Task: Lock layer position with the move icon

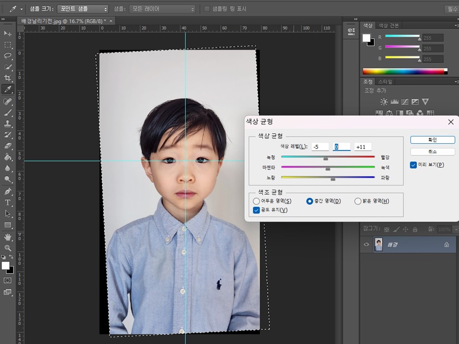Action: click(x=405, y=229)
